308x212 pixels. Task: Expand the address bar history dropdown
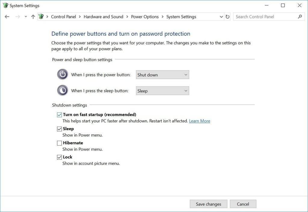[x=221, y=17]
